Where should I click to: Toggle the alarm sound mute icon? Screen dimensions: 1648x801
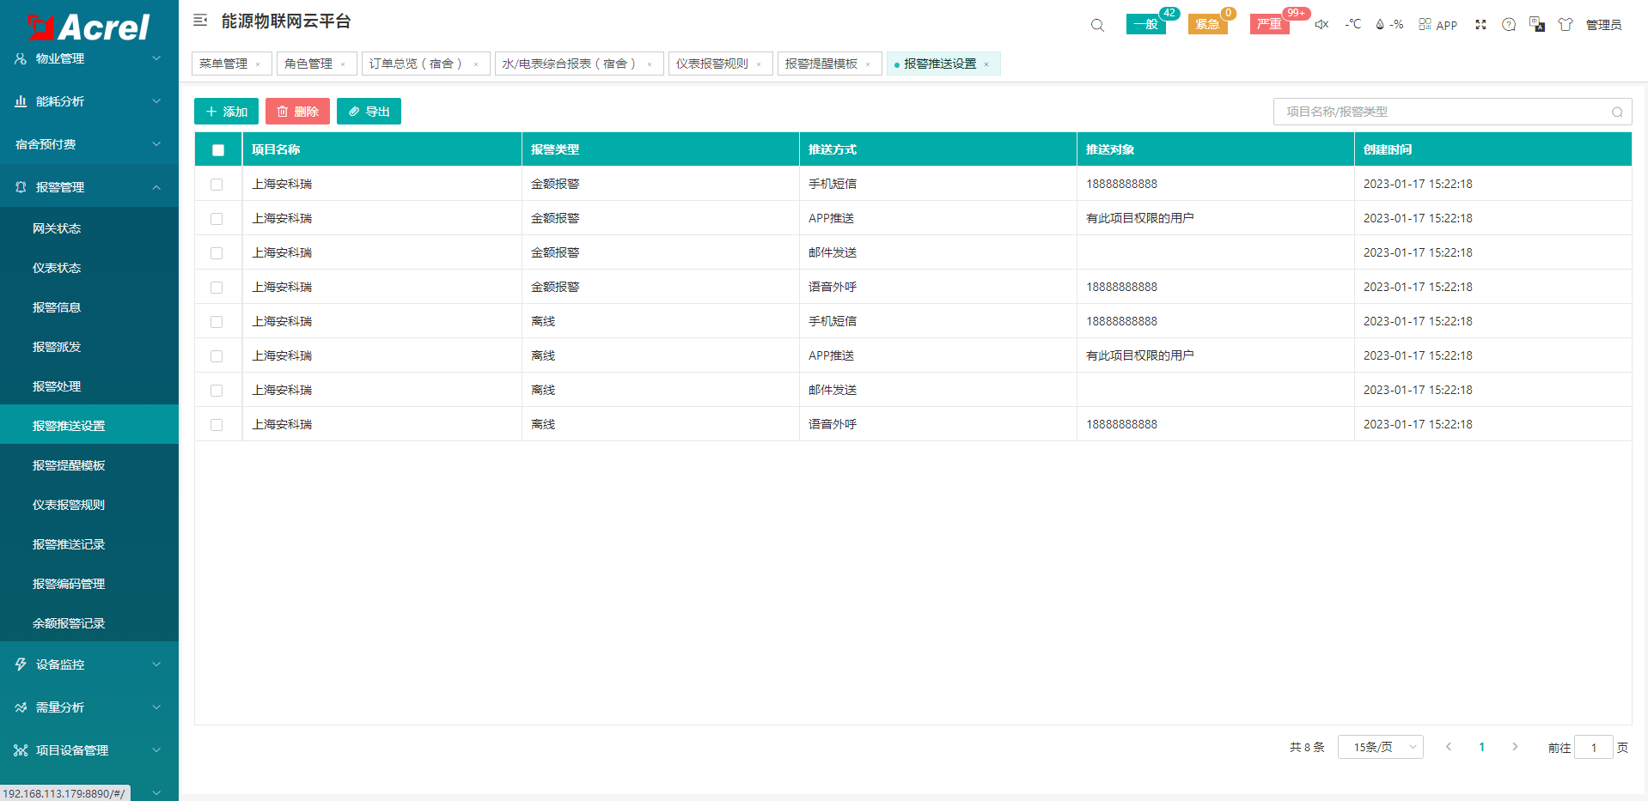tap(1321, 24)
